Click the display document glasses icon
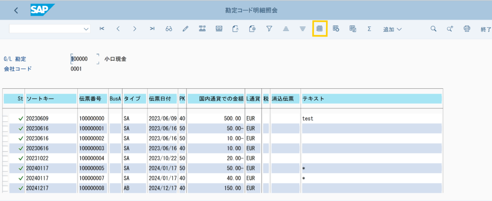Viewport: 492px width, 201px height. point(169,29)
